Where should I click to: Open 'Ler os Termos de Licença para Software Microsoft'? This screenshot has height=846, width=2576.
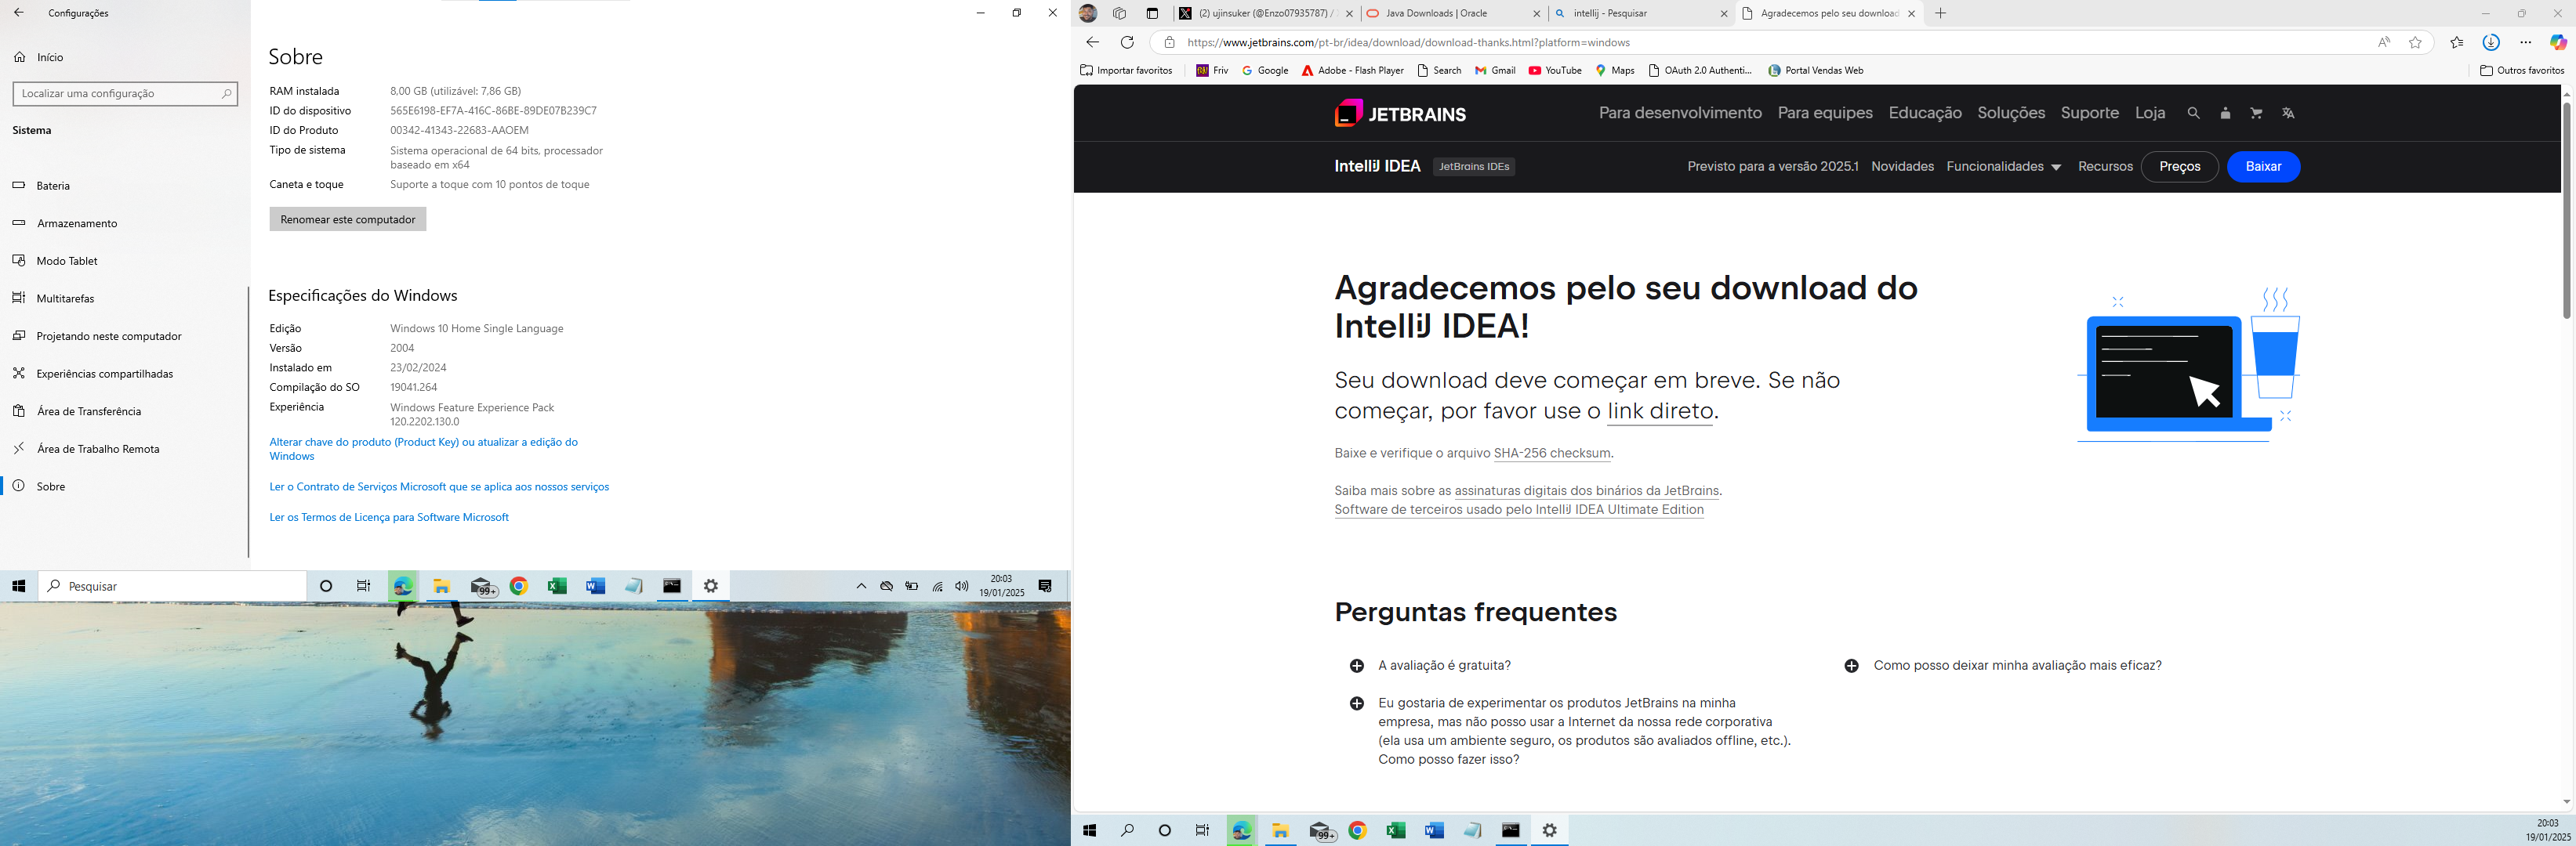[389, 517]
